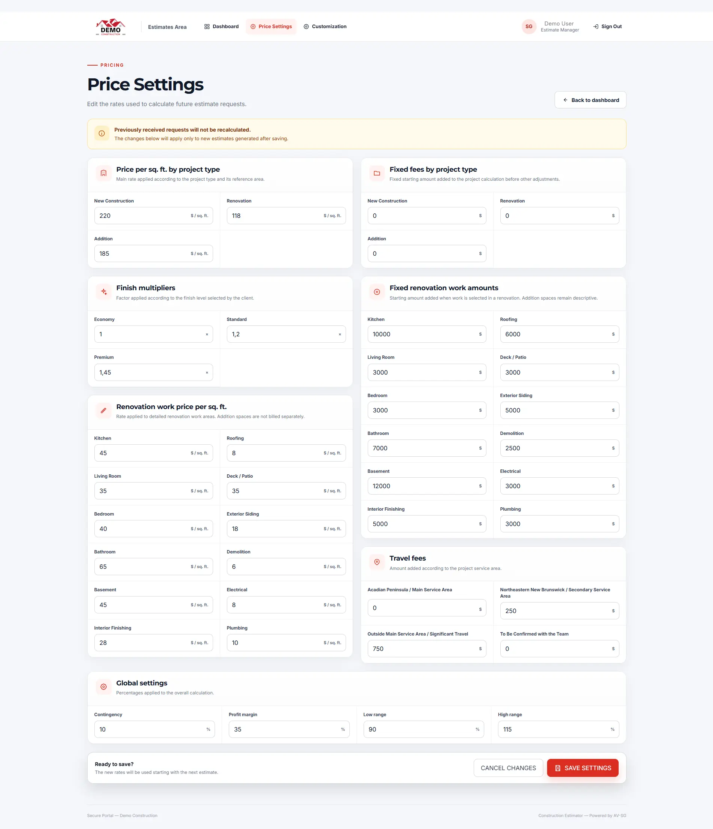Edit Roofing fixed renovation amount 6000
This screenshot has height=829, width=713.
(x=559, y=334)
